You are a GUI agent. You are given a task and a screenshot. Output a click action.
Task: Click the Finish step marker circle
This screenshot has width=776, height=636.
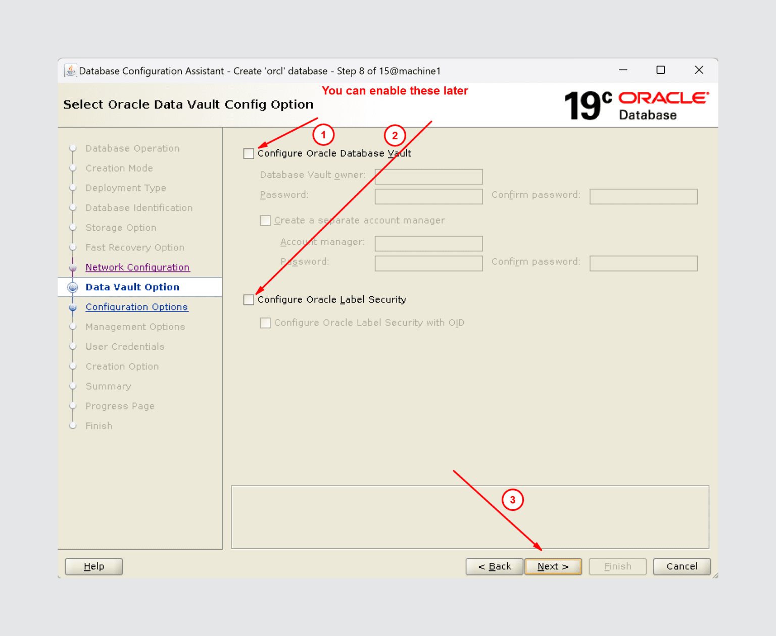[x=73, y=426]
